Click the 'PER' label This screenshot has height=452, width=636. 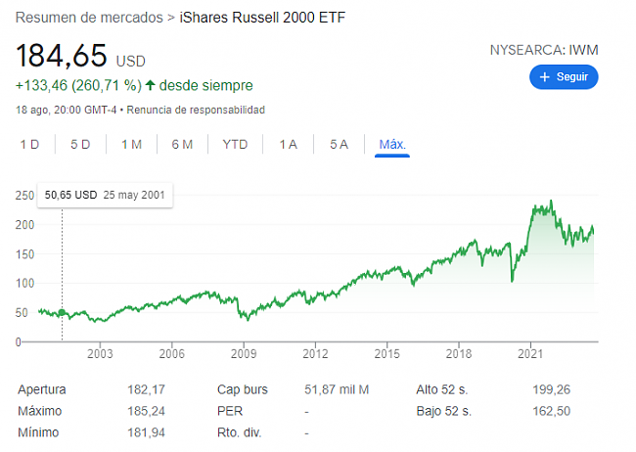[230, 411]
